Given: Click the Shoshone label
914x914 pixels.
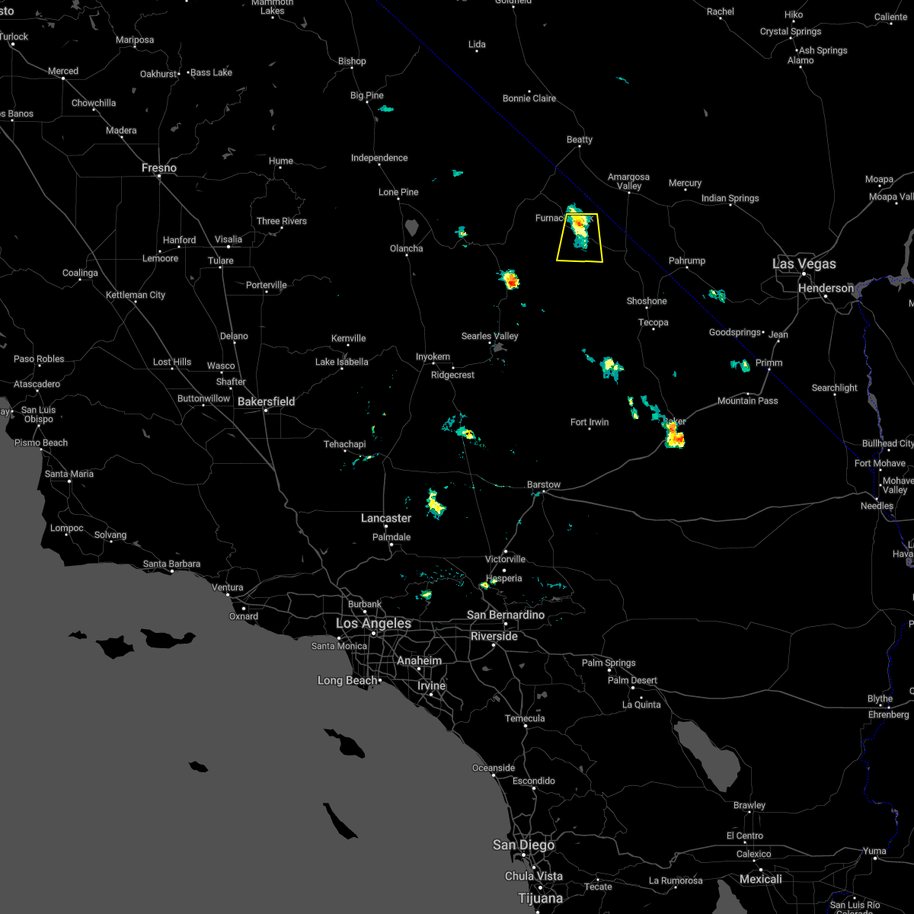Looking at the screenshot, I should pos(647,301).
